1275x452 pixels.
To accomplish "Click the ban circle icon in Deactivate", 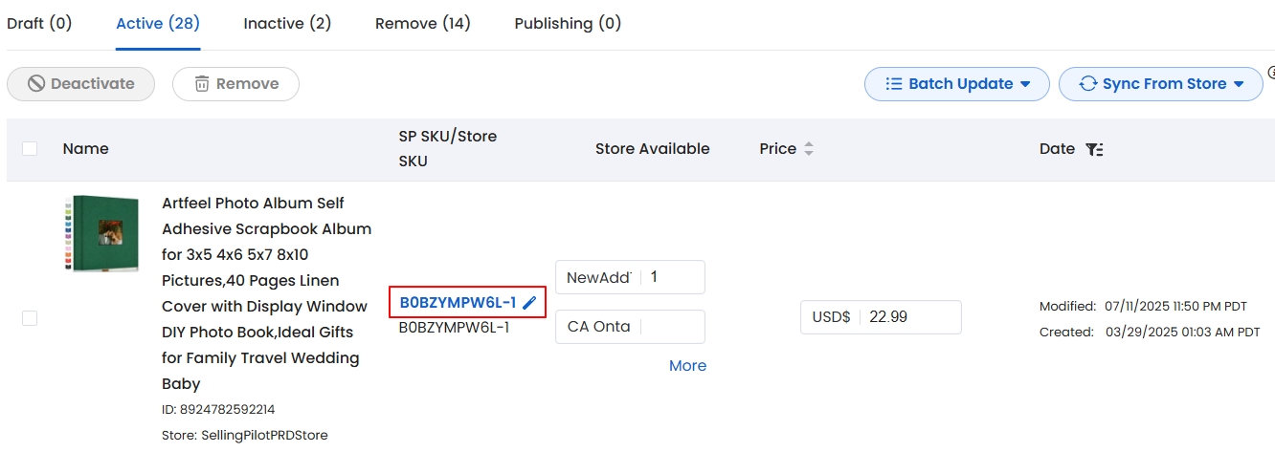I will [36, 84].
